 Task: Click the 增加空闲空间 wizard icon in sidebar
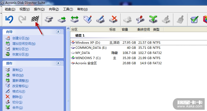[x=8, y=43]
